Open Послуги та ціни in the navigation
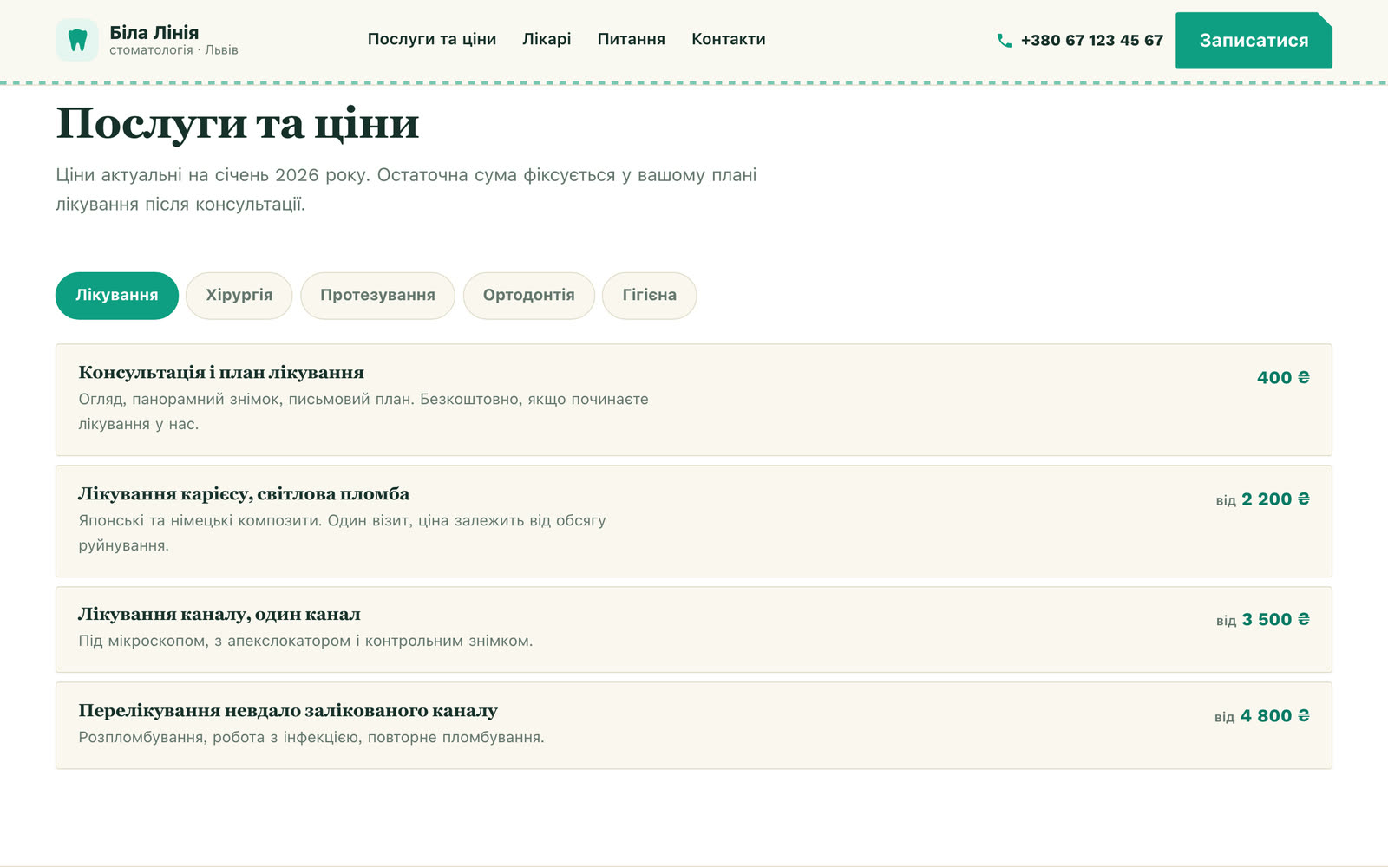The height and width of the screenshot is (867, 1388). [432, 39]
